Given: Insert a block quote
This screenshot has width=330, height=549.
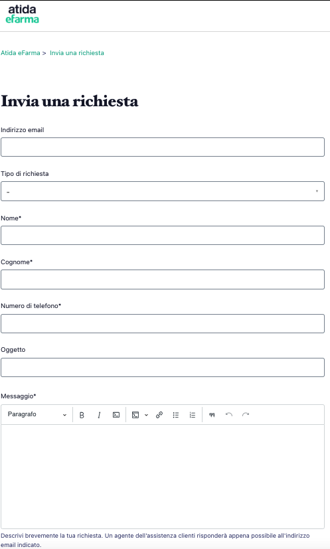Looking at the screenshot, I should pyautogui.click(x=212, y=415).
